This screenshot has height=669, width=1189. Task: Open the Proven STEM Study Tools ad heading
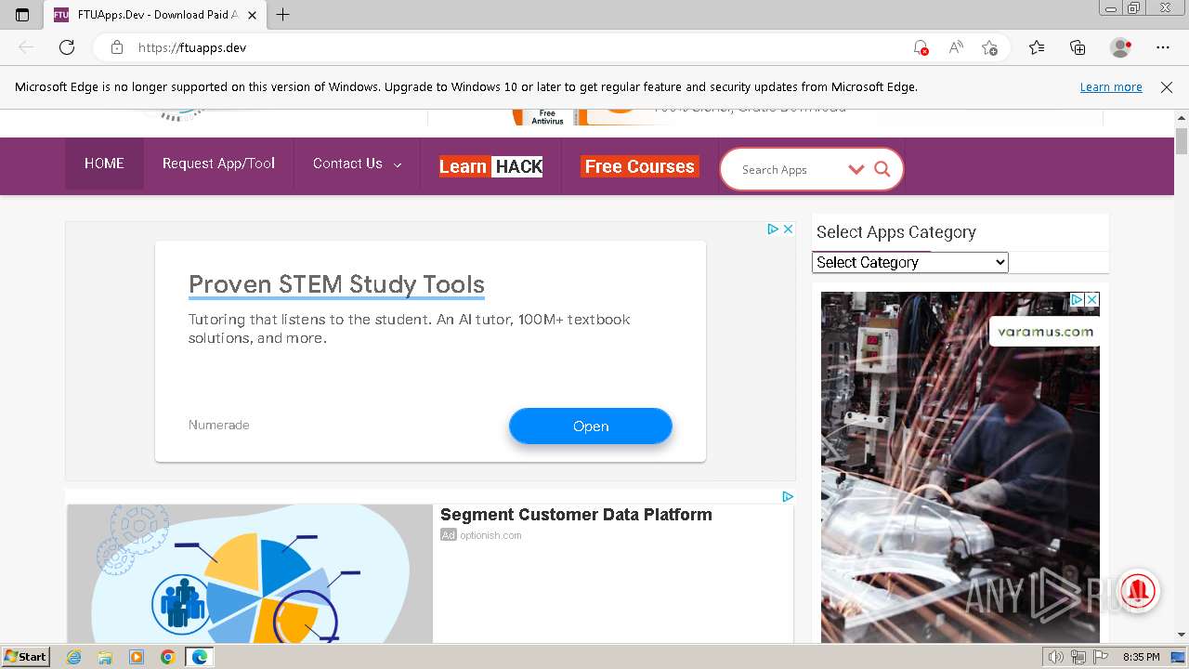tap(336, 284)
